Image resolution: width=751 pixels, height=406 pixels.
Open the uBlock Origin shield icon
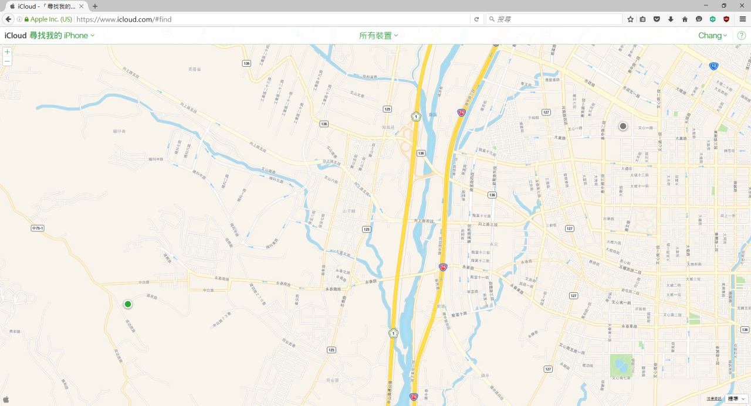pos(726,19)
